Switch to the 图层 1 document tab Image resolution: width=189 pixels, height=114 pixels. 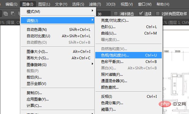tap(176, 23)
